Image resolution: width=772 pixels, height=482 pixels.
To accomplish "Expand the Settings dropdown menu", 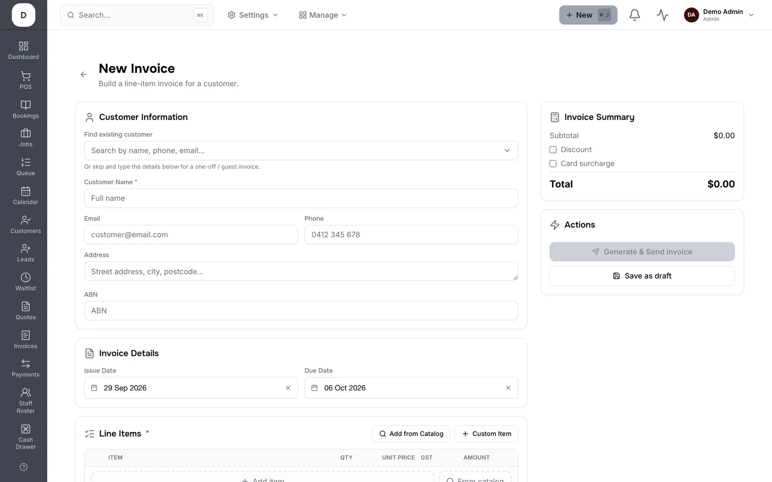I will coord(253,15).
